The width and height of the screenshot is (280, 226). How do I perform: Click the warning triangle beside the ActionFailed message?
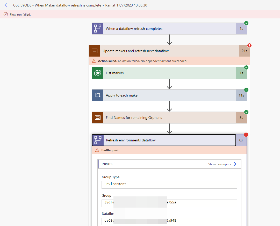click(94, 61)
